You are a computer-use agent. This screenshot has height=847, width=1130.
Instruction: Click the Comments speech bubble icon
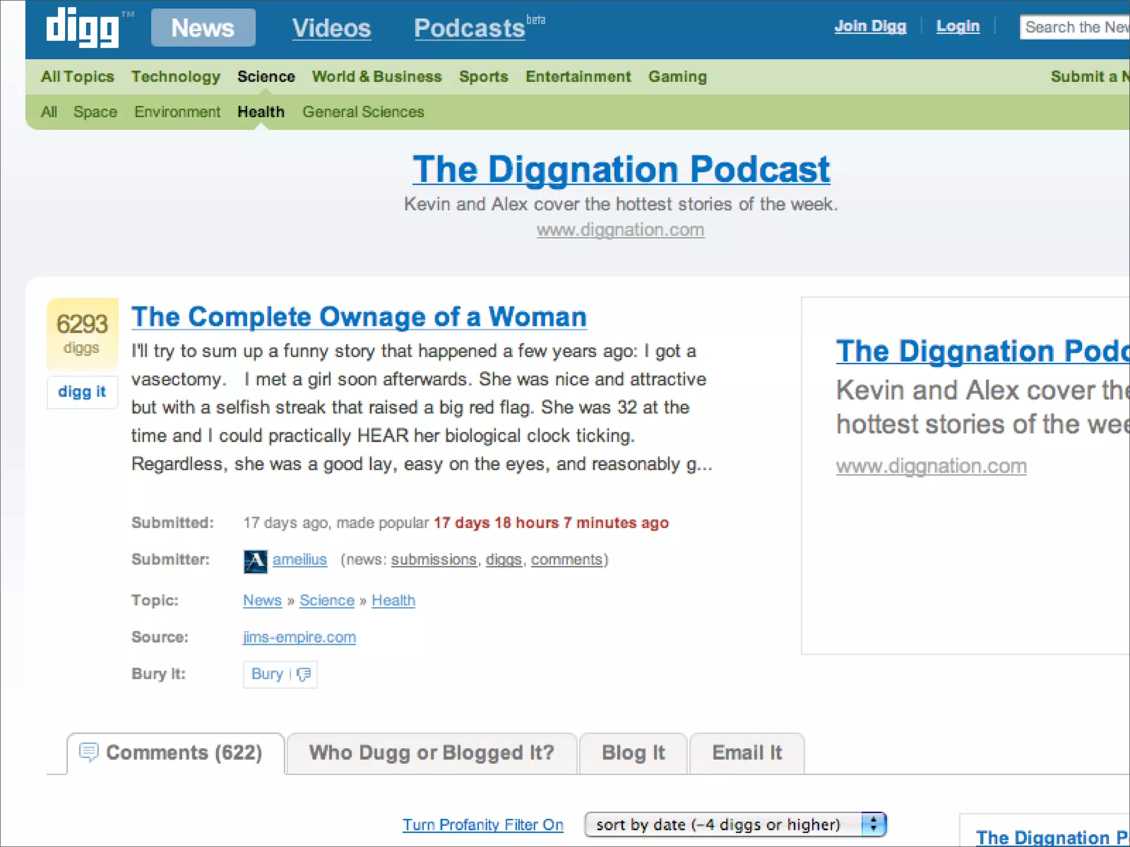coord(89,752)
